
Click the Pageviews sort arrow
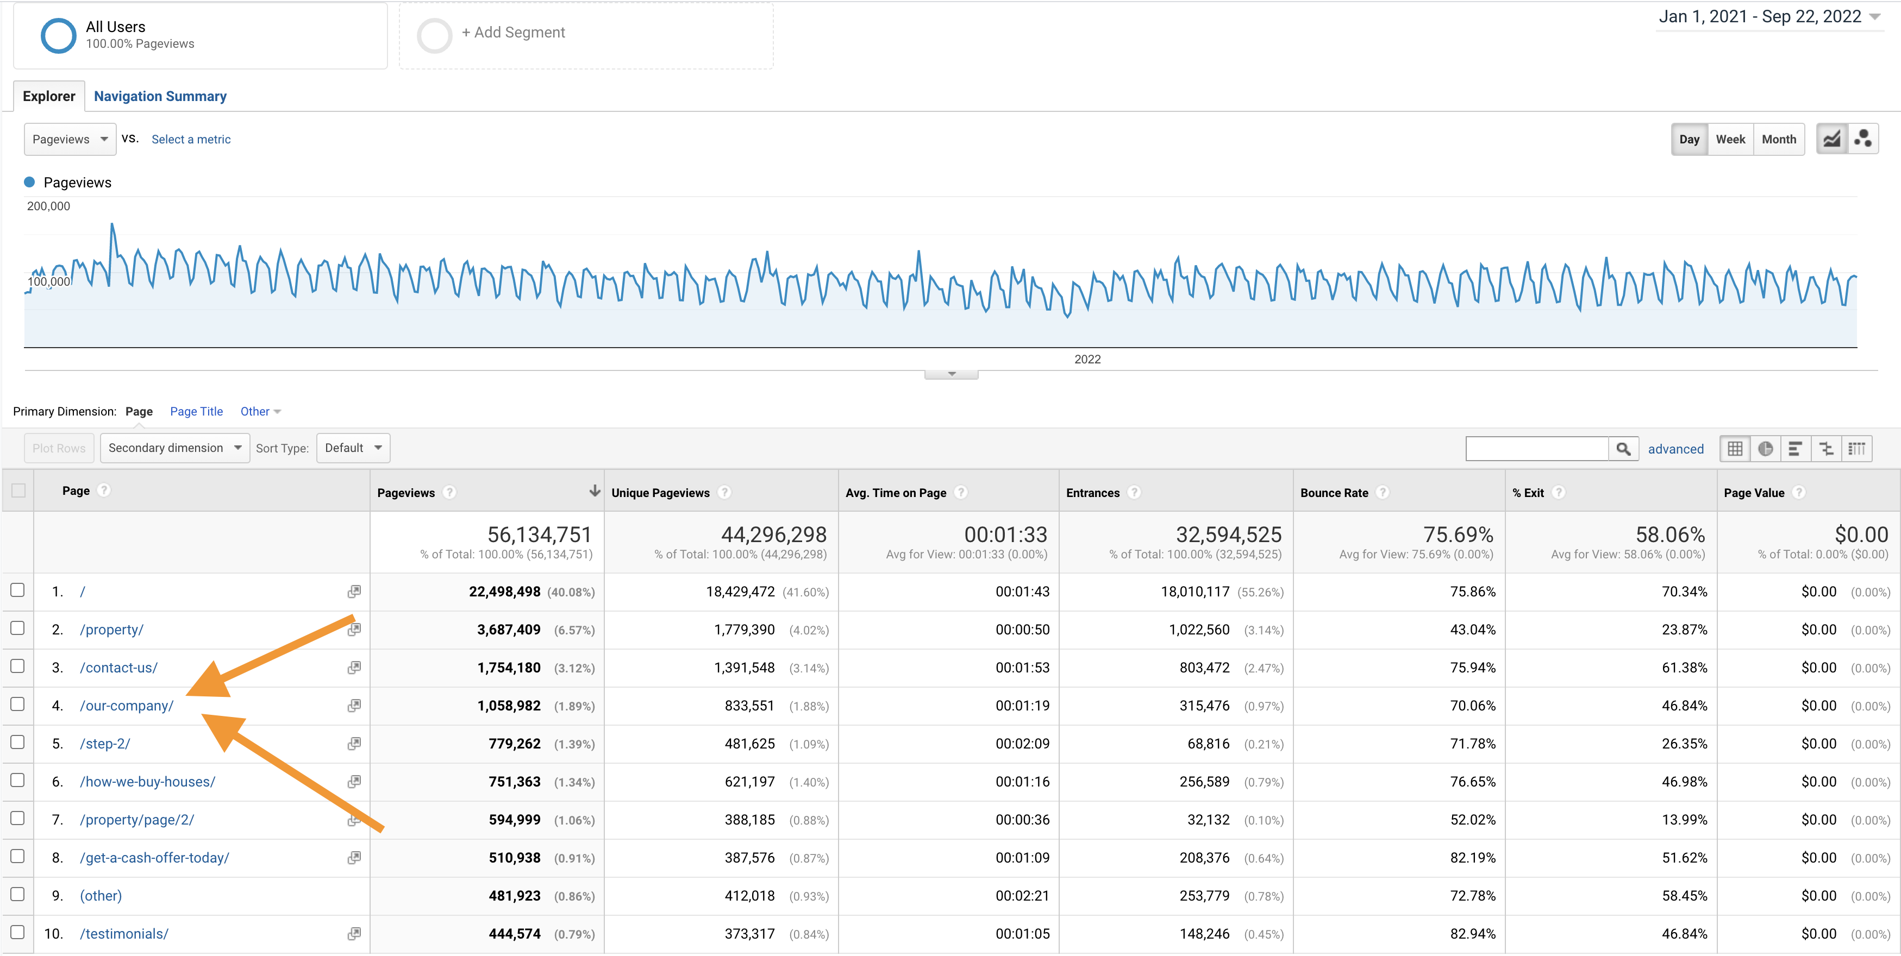[594, 491]
